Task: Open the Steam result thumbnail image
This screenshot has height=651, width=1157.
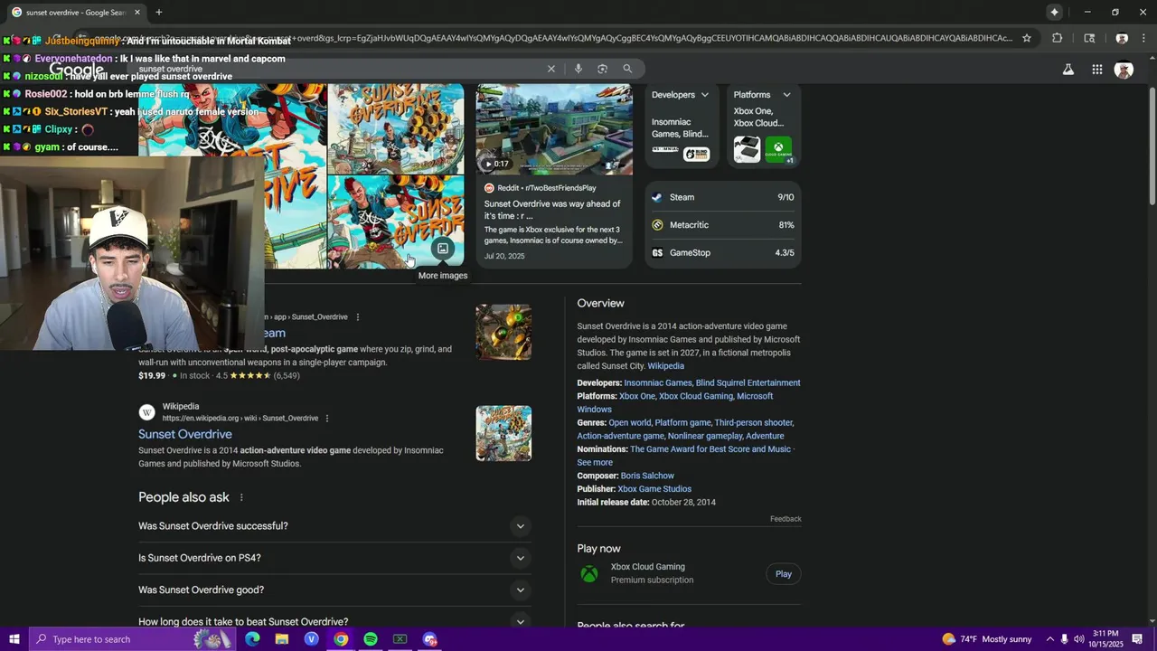Action: click(503, 332)
